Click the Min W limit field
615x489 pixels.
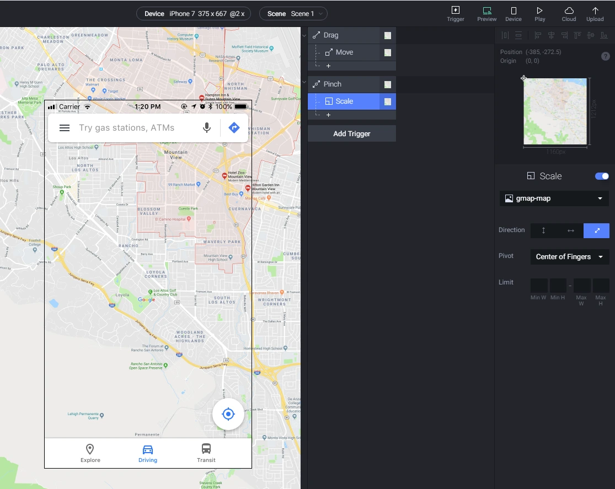click(538, 286)
